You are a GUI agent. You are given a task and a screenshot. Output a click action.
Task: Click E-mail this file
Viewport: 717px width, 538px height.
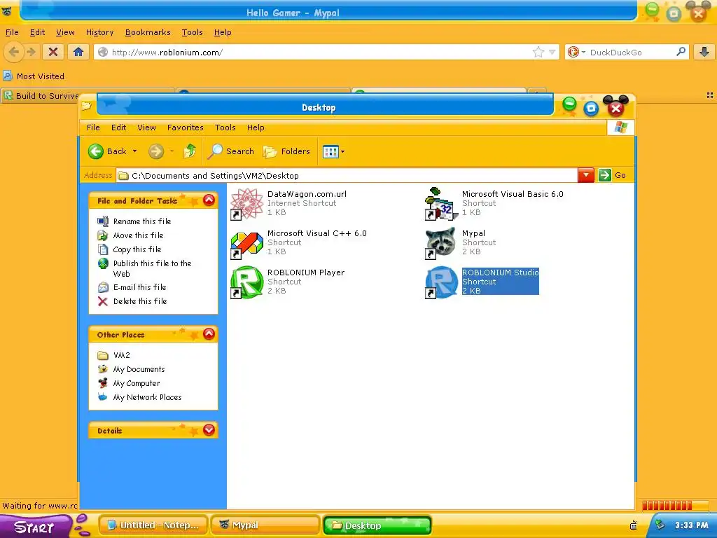[140, 287]
